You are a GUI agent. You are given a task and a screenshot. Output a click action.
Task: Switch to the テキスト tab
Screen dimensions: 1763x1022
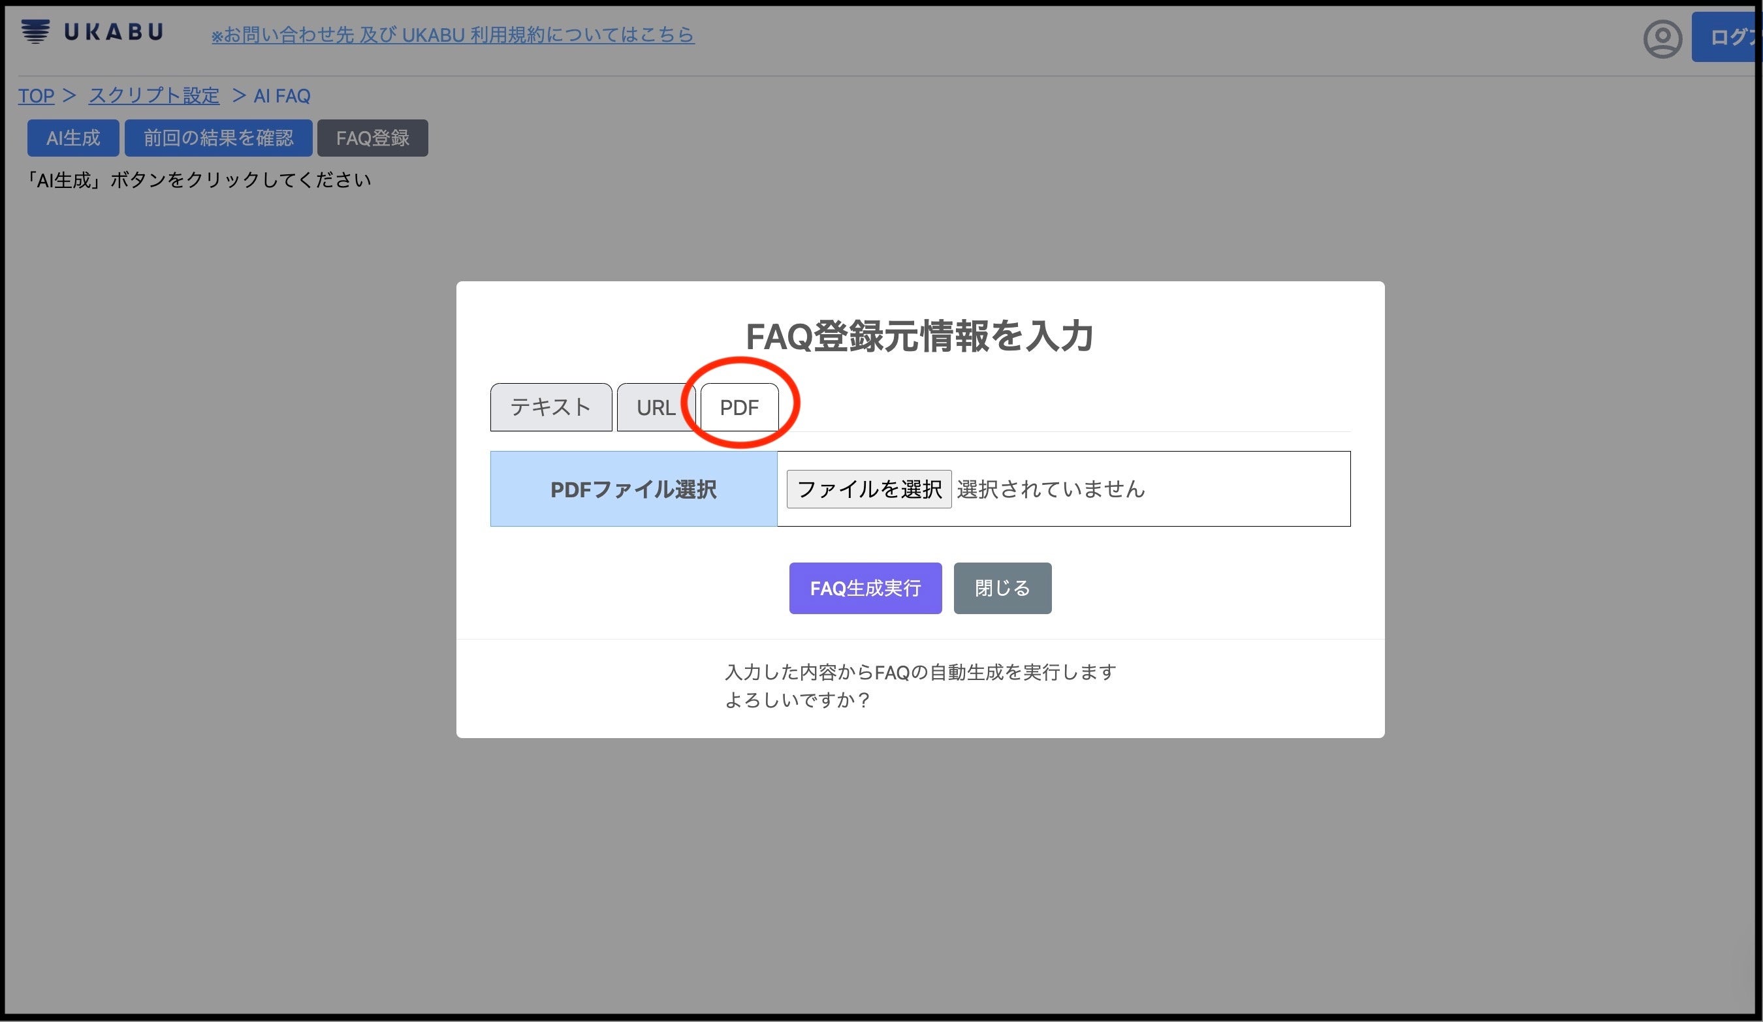pos(550,407)
